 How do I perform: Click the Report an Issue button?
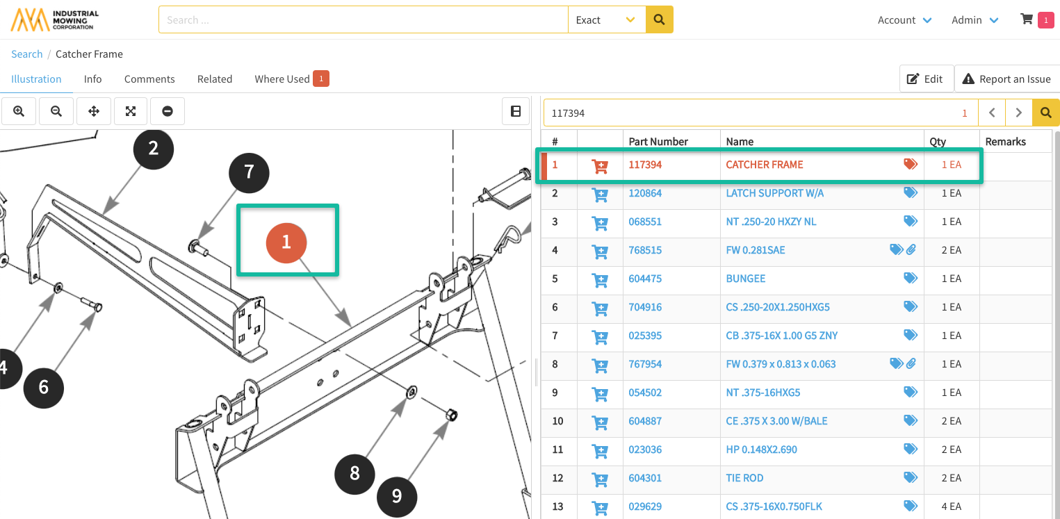click(1006, 79)
